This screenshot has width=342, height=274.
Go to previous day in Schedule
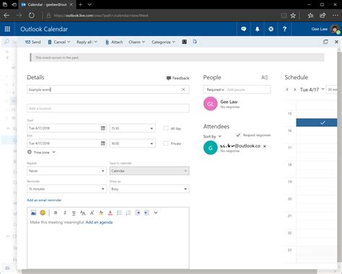tap(287, 89)
